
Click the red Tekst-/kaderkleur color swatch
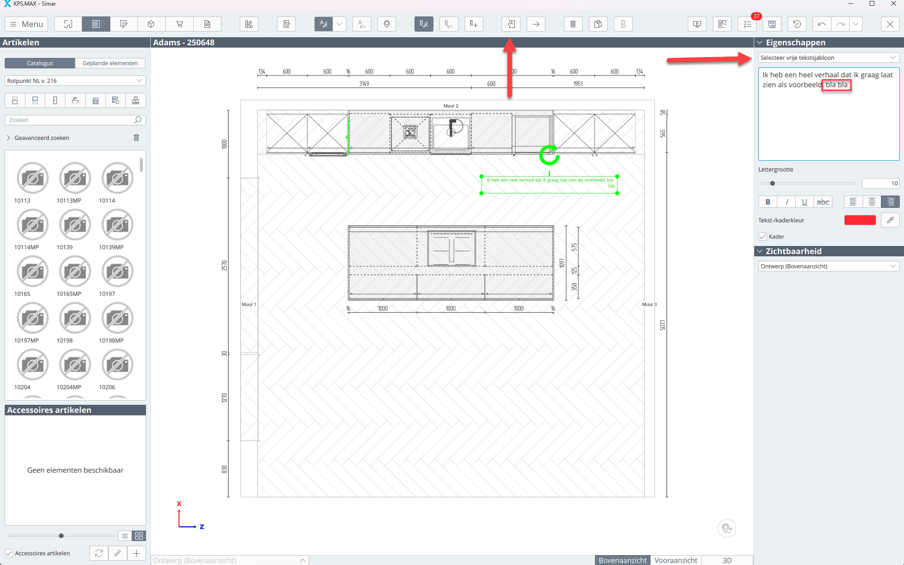860,220
